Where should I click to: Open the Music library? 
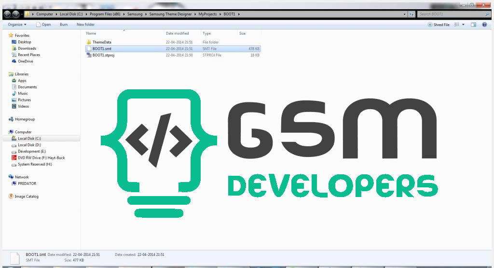pos(23,94)
